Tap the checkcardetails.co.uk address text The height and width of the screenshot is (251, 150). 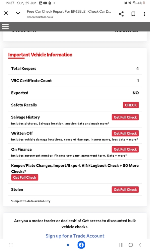pyautogui.click(x=40, y=17)
